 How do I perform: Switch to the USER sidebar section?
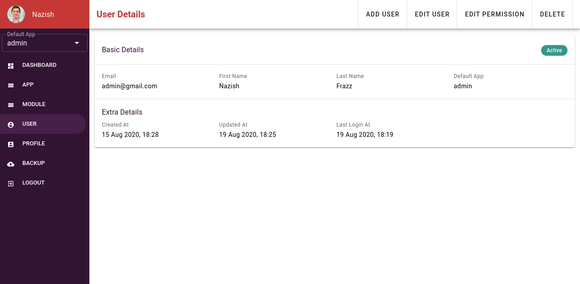click(29, 124)
